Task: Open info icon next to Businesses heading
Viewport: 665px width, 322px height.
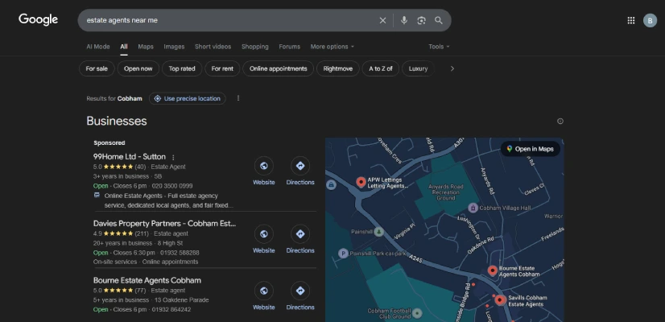Action: coord(560,122)
